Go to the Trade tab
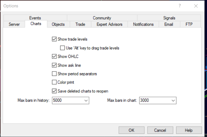 click(x=80, y=24)
